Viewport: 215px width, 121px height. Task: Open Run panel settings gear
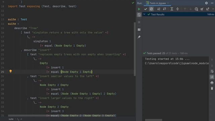tap(206, 3)
